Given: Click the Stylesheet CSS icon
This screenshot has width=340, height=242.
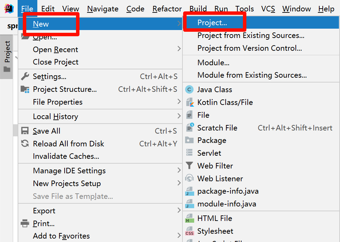Looking at the screenshot, I should (189, 231).
